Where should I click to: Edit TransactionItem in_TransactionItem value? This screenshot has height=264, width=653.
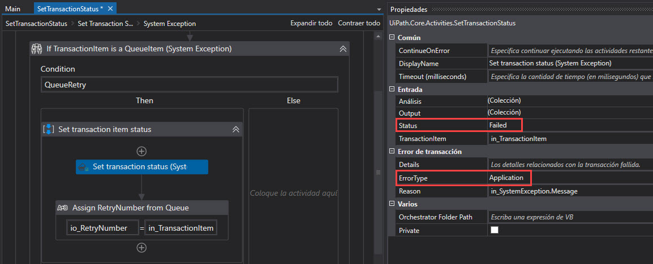[x=570, y=139]
